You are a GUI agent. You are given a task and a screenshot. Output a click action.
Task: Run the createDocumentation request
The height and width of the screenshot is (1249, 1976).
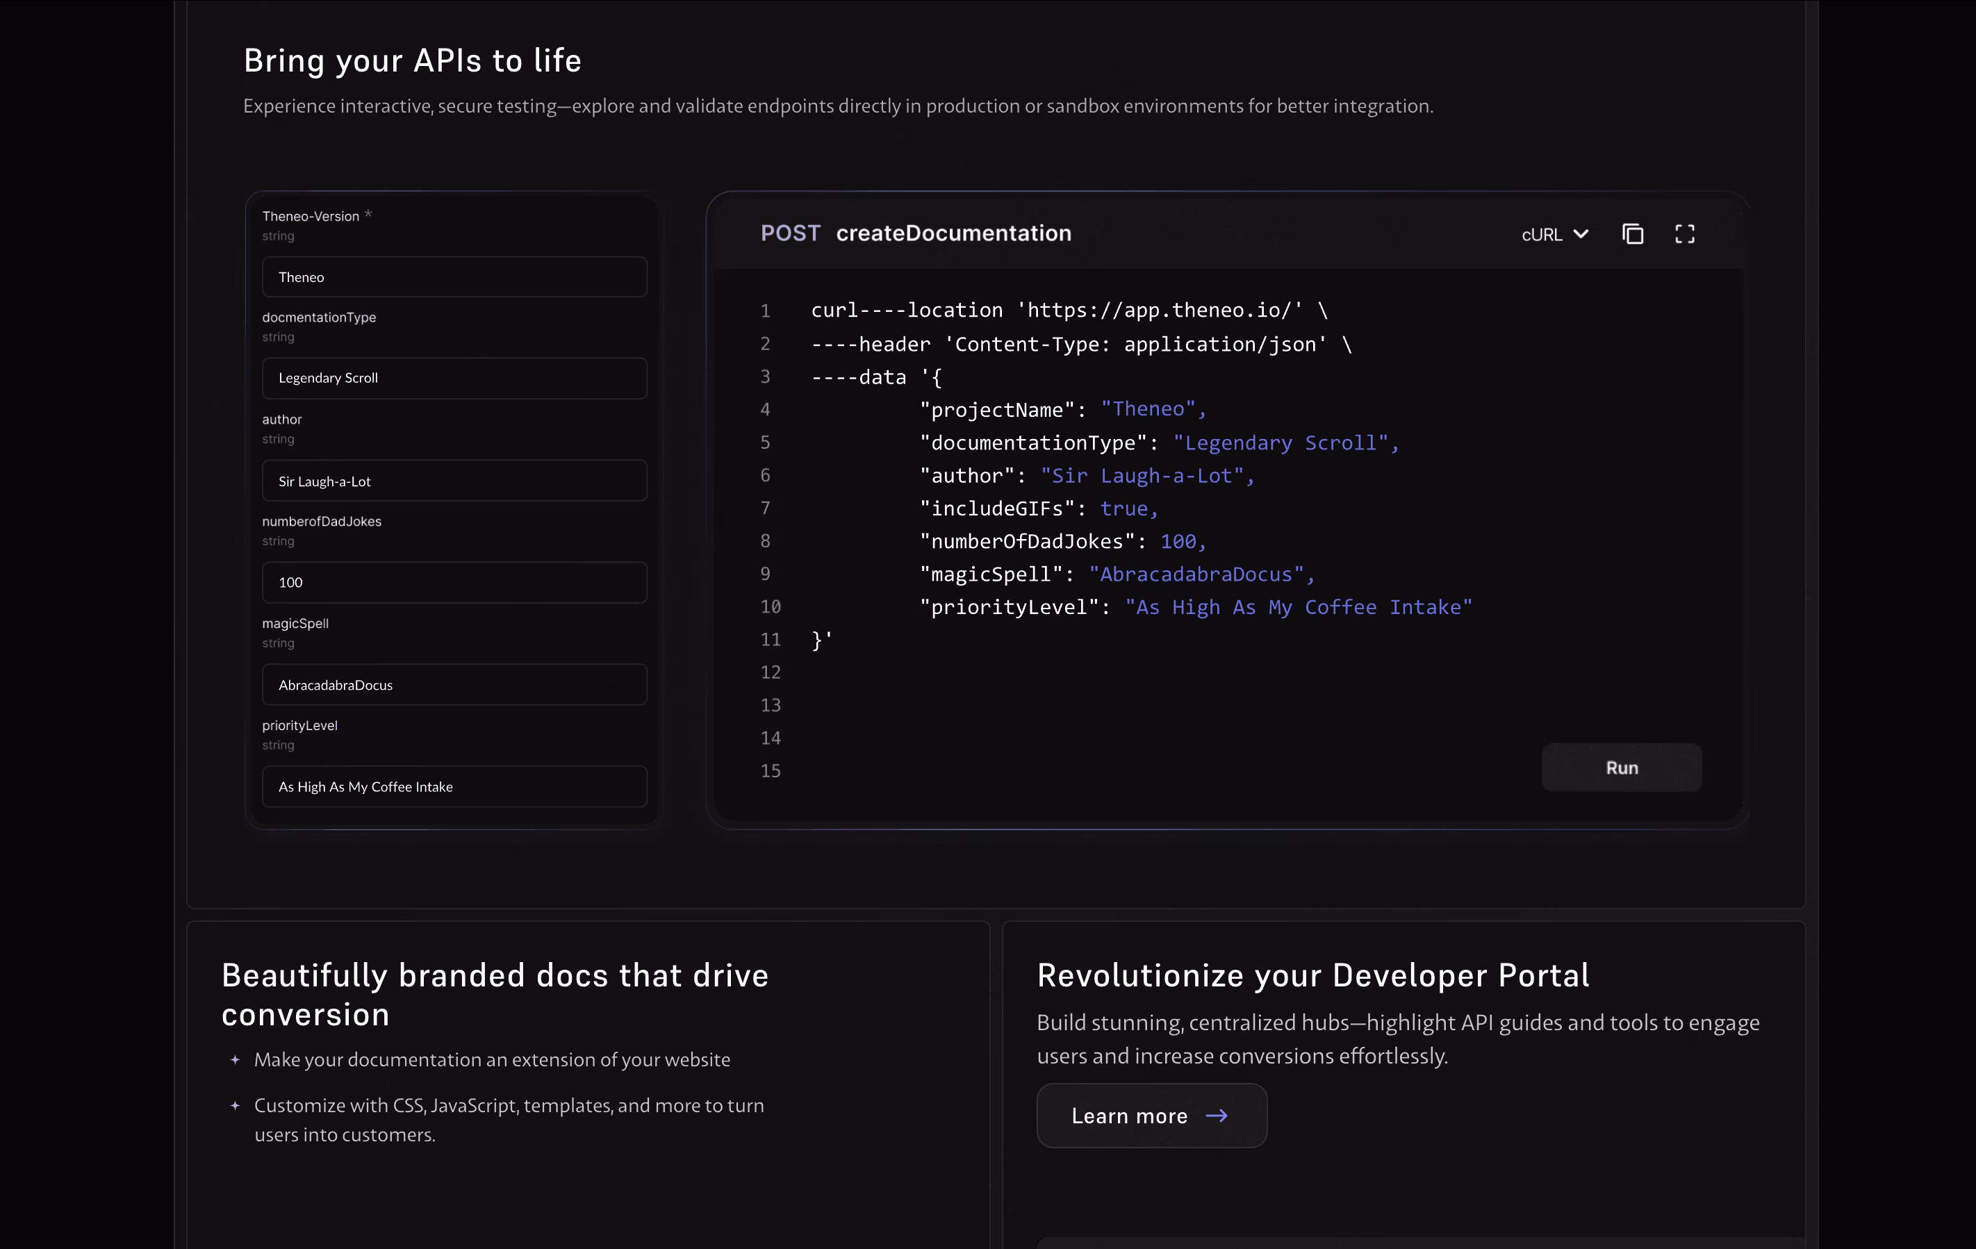(x=1622, y=768)
